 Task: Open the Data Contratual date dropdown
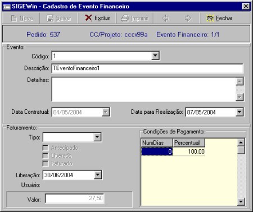tap(106, 112)
